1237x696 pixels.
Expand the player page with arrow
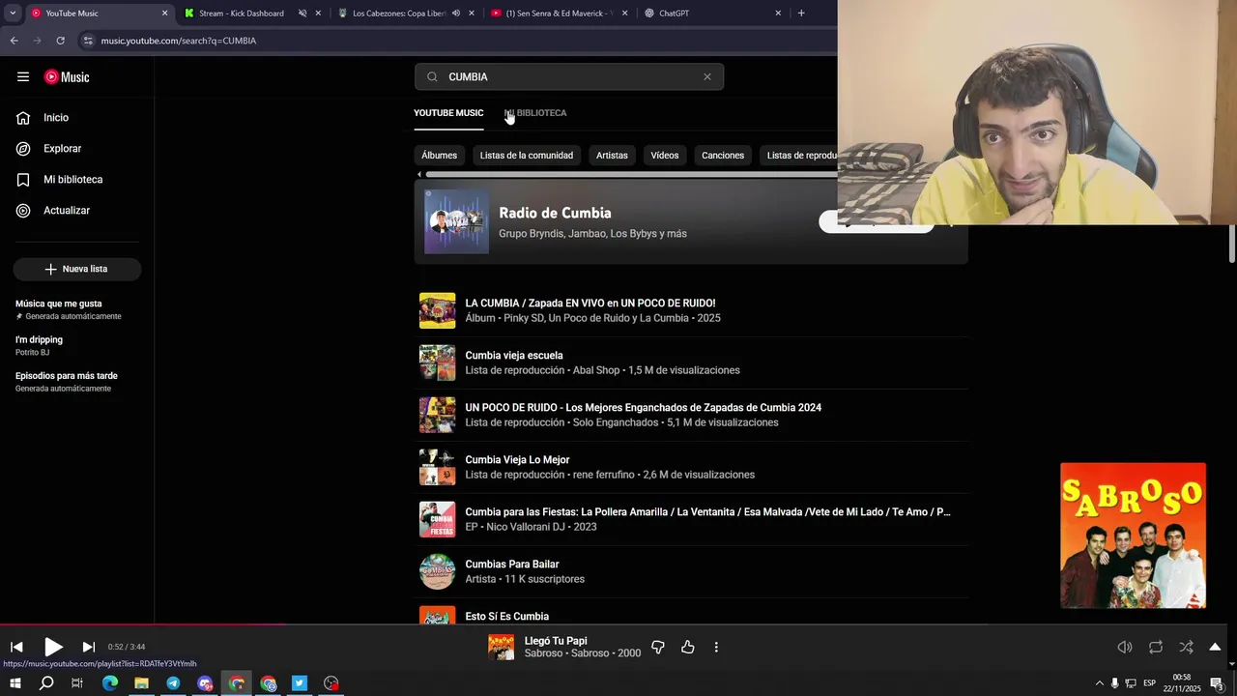tap(1215, 648)
